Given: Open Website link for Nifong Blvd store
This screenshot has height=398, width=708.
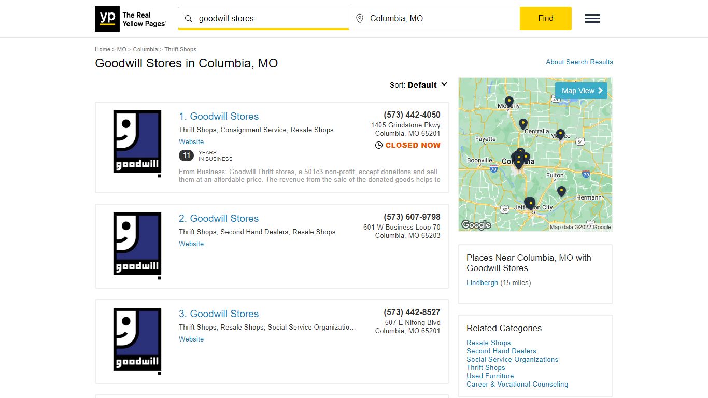Looking at the screenshot, I should tap(191, 339).
